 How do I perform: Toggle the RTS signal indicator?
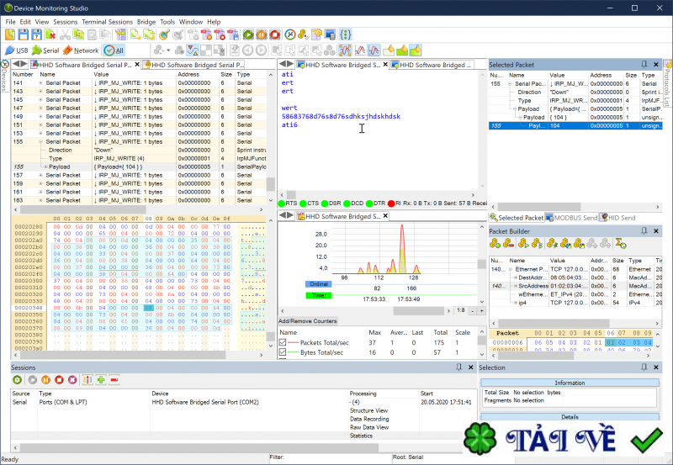(x=283, y=203)
